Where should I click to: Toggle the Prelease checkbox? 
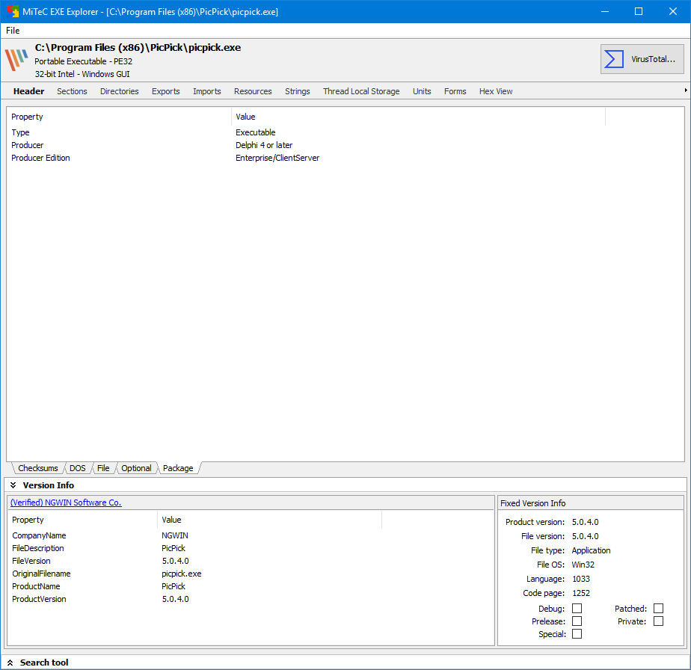[x=577, y=621]
